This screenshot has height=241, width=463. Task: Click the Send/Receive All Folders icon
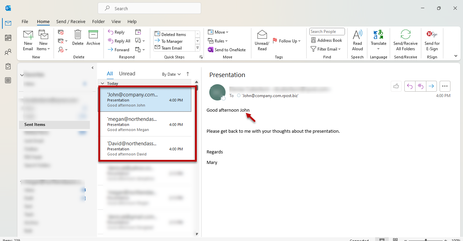coord(405,35)
